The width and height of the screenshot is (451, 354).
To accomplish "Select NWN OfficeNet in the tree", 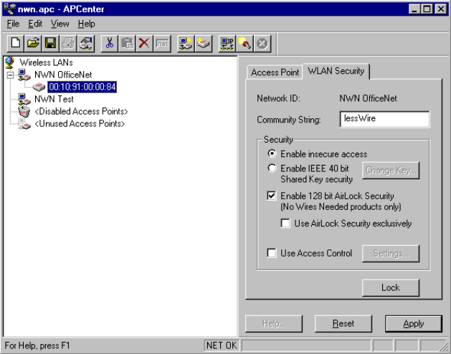I will 63,75.
